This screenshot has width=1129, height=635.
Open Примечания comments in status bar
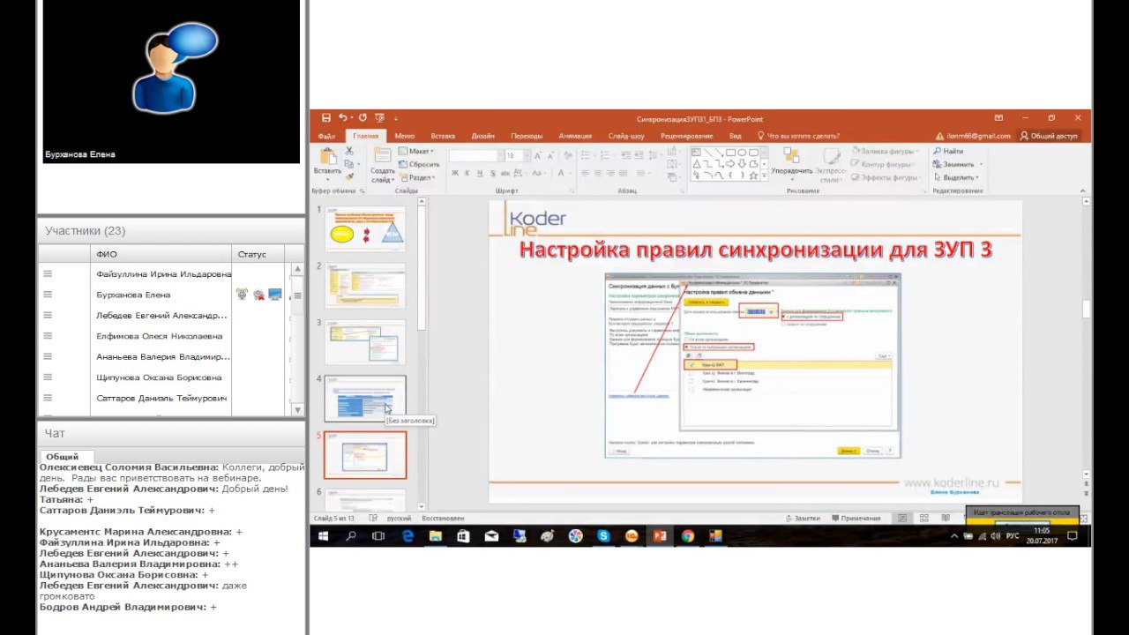(x=855, y=519)
